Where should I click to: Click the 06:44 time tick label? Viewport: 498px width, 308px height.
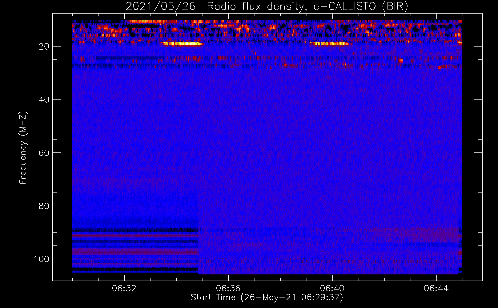pos(436,289)
